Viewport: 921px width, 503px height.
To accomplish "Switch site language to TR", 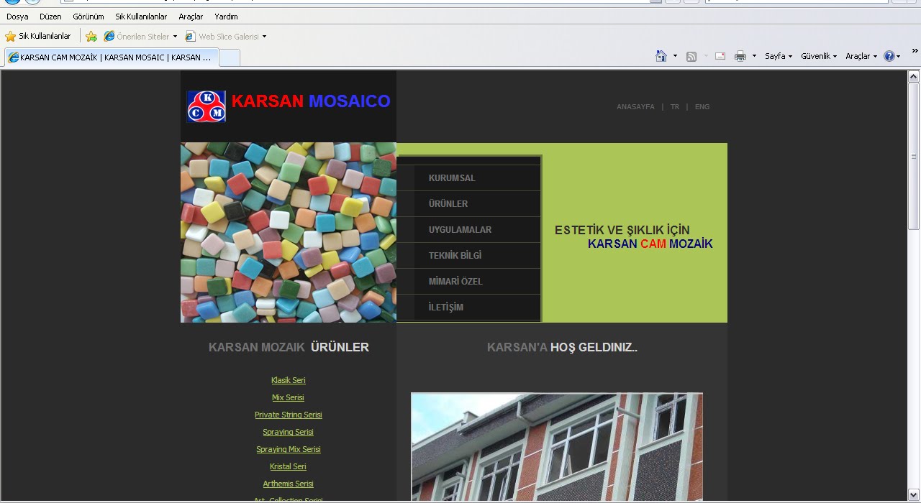I will 675,107.
